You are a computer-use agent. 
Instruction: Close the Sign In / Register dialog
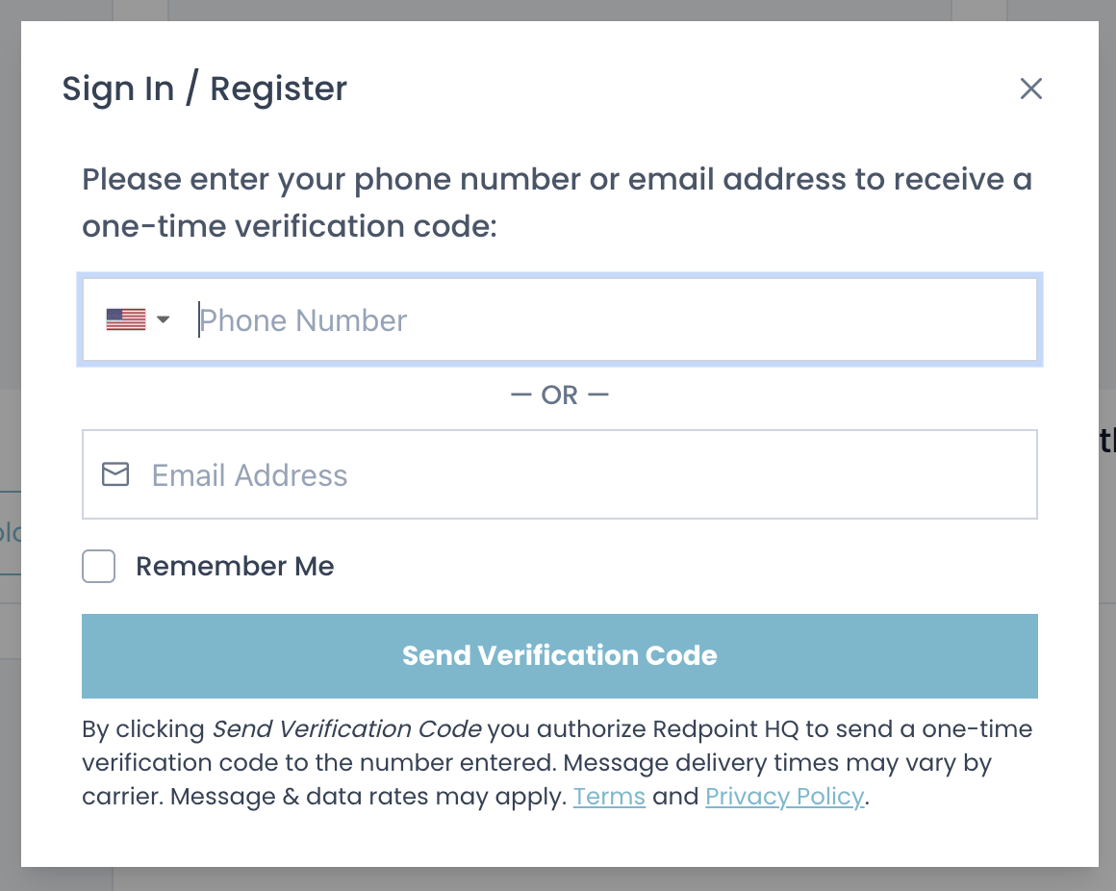[1031, 89]
